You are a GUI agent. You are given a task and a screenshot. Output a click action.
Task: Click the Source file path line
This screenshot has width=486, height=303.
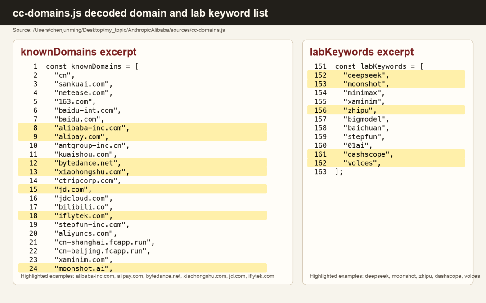119,30
